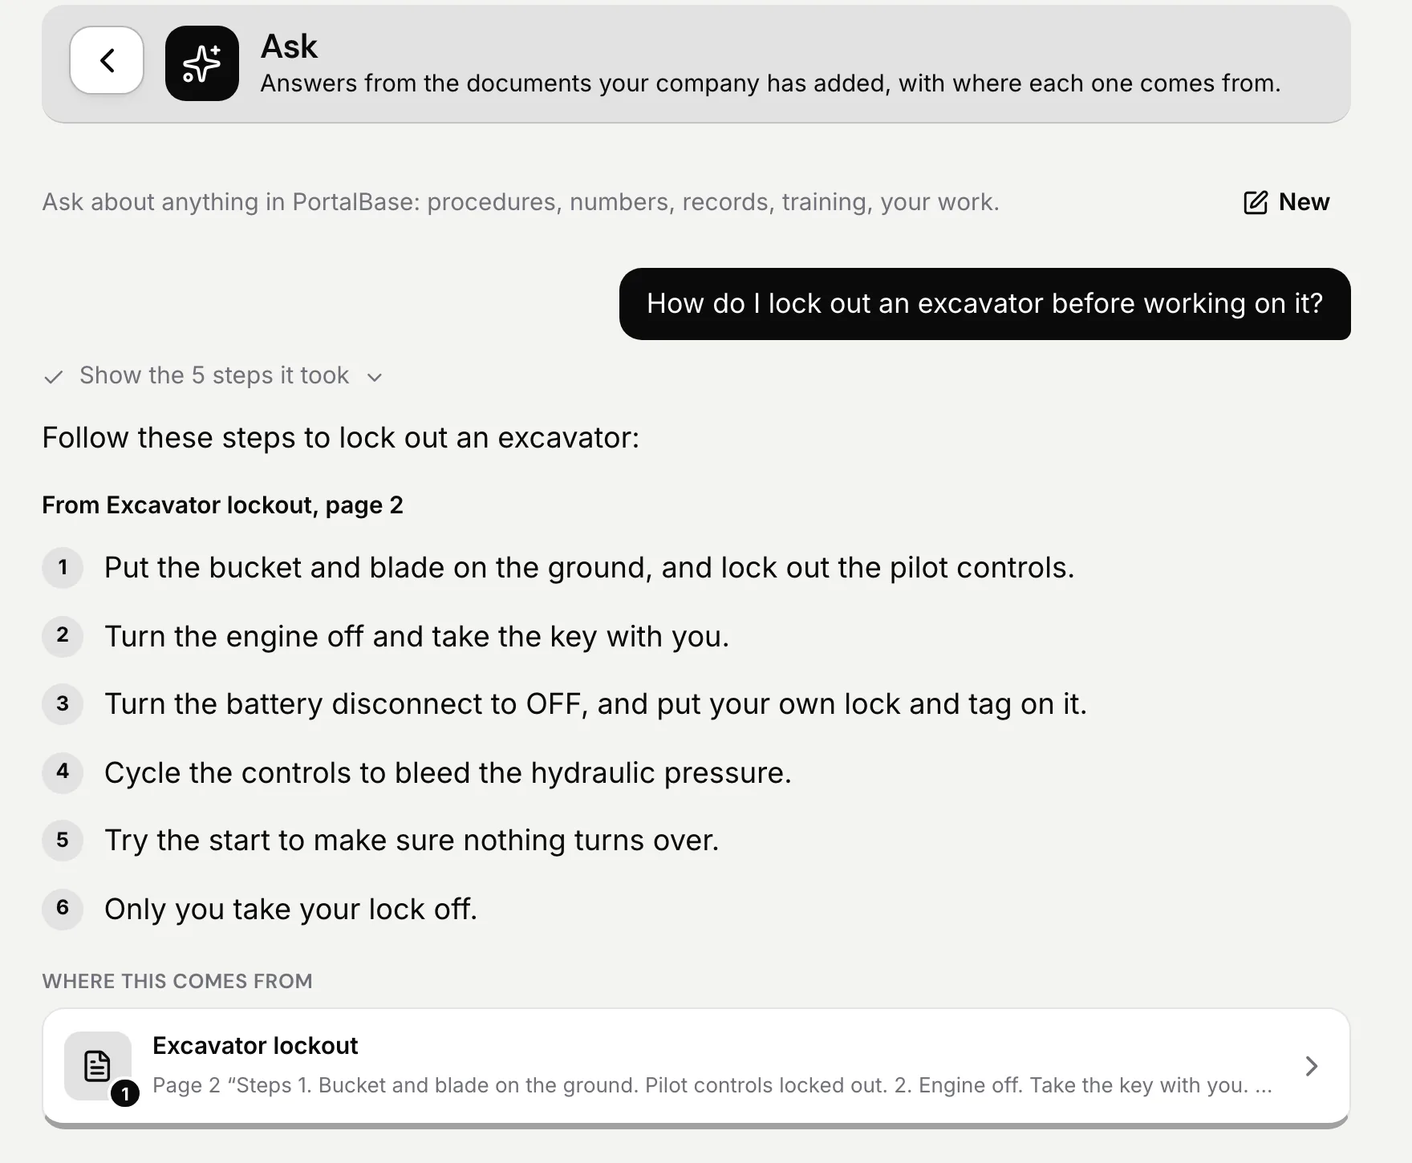The image size is (1412, 1163).
Task: Click the Ask sparkle logo icon
Action: (202, 63)
